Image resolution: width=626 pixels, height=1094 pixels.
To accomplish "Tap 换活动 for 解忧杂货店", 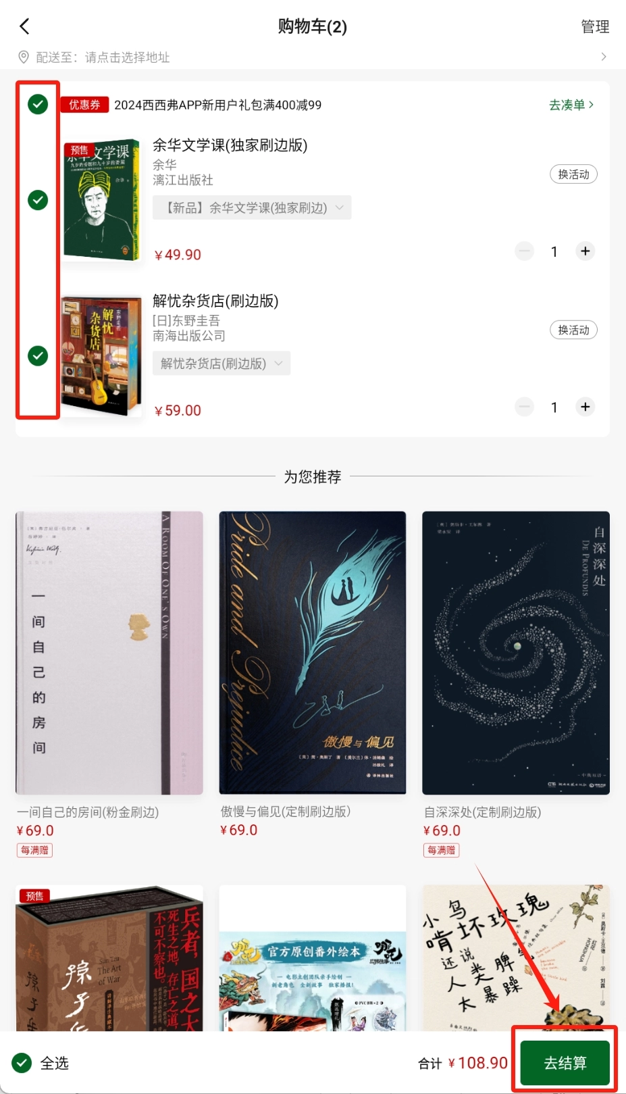I will (573, 330).
